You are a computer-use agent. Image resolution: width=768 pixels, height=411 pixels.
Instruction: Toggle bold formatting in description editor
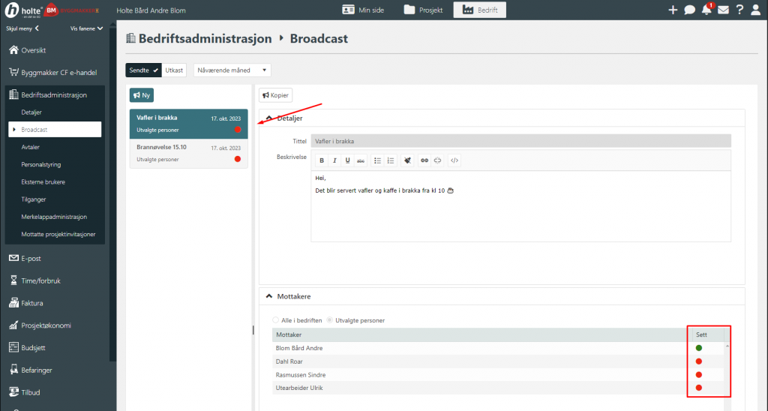322,160
